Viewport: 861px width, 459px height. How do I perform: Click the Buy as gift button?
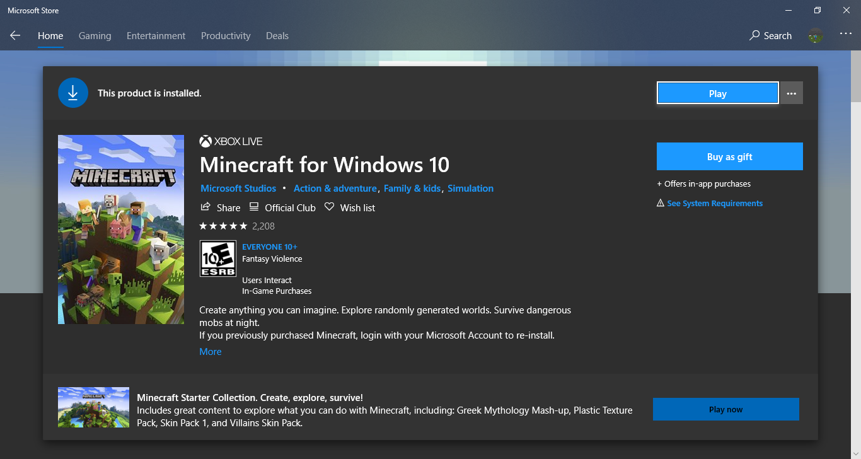click(730, 156)
